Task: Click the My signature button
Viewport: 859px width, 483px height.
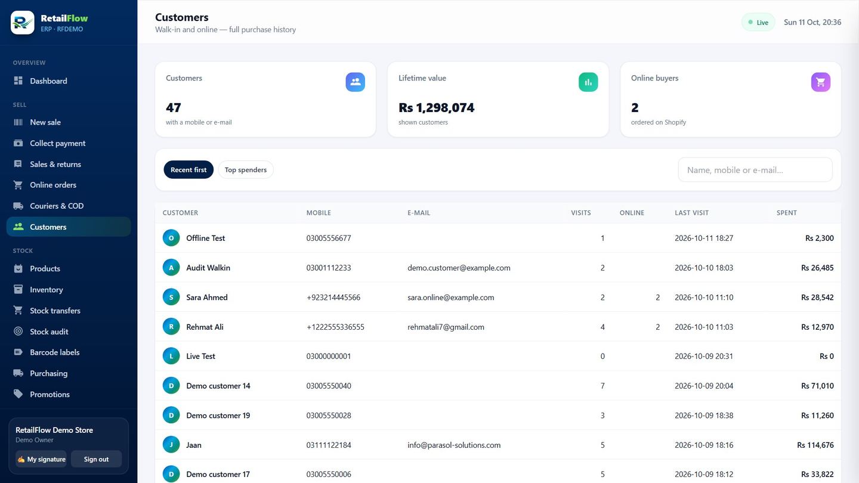Action: tap(41, 459)
